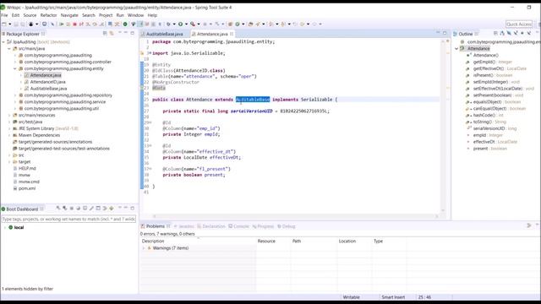
Task: Click the open browser icon in Boot Dashboard
Action: (x=79, y=209)
